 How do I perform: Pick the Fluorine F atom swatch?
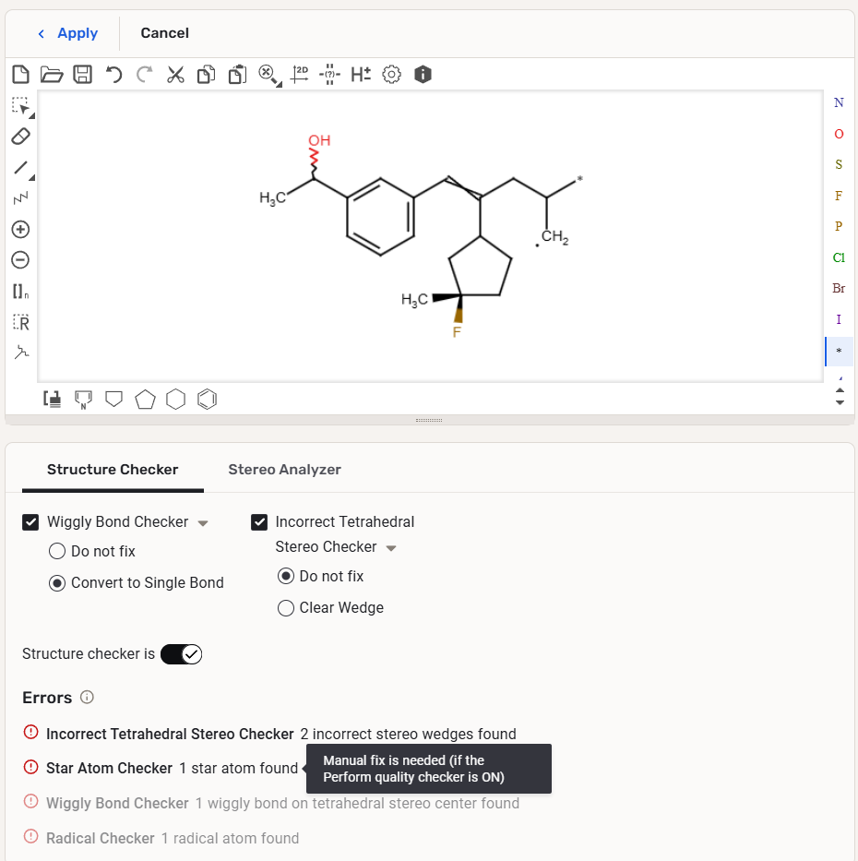point(838,196)
